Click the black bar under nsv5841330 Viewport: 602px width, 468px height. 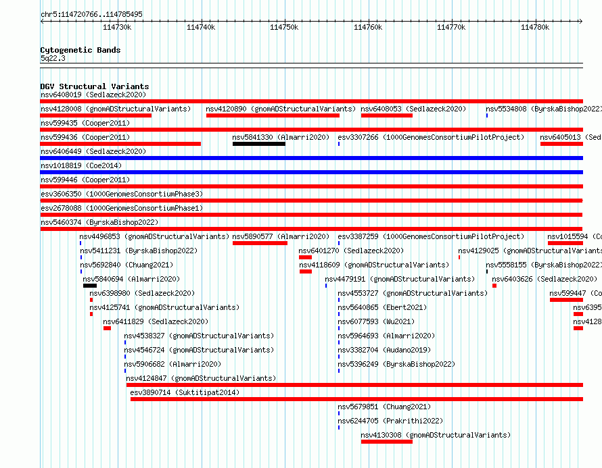(259, 144)
